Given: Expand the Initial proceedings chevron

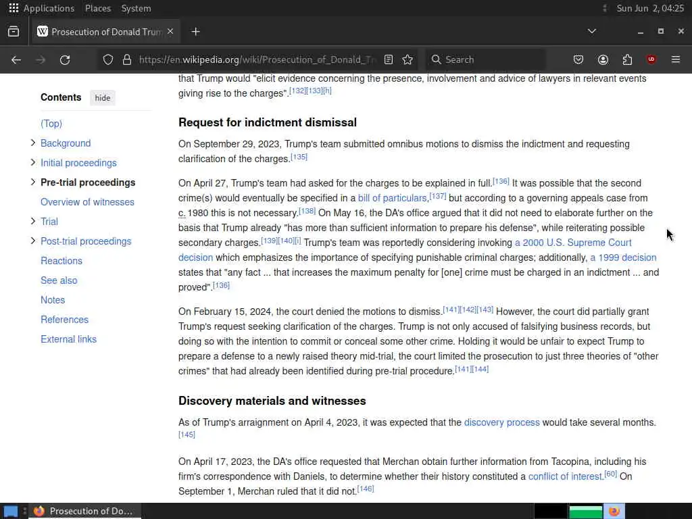Looking at the screenshot, I should click(32, 162).
